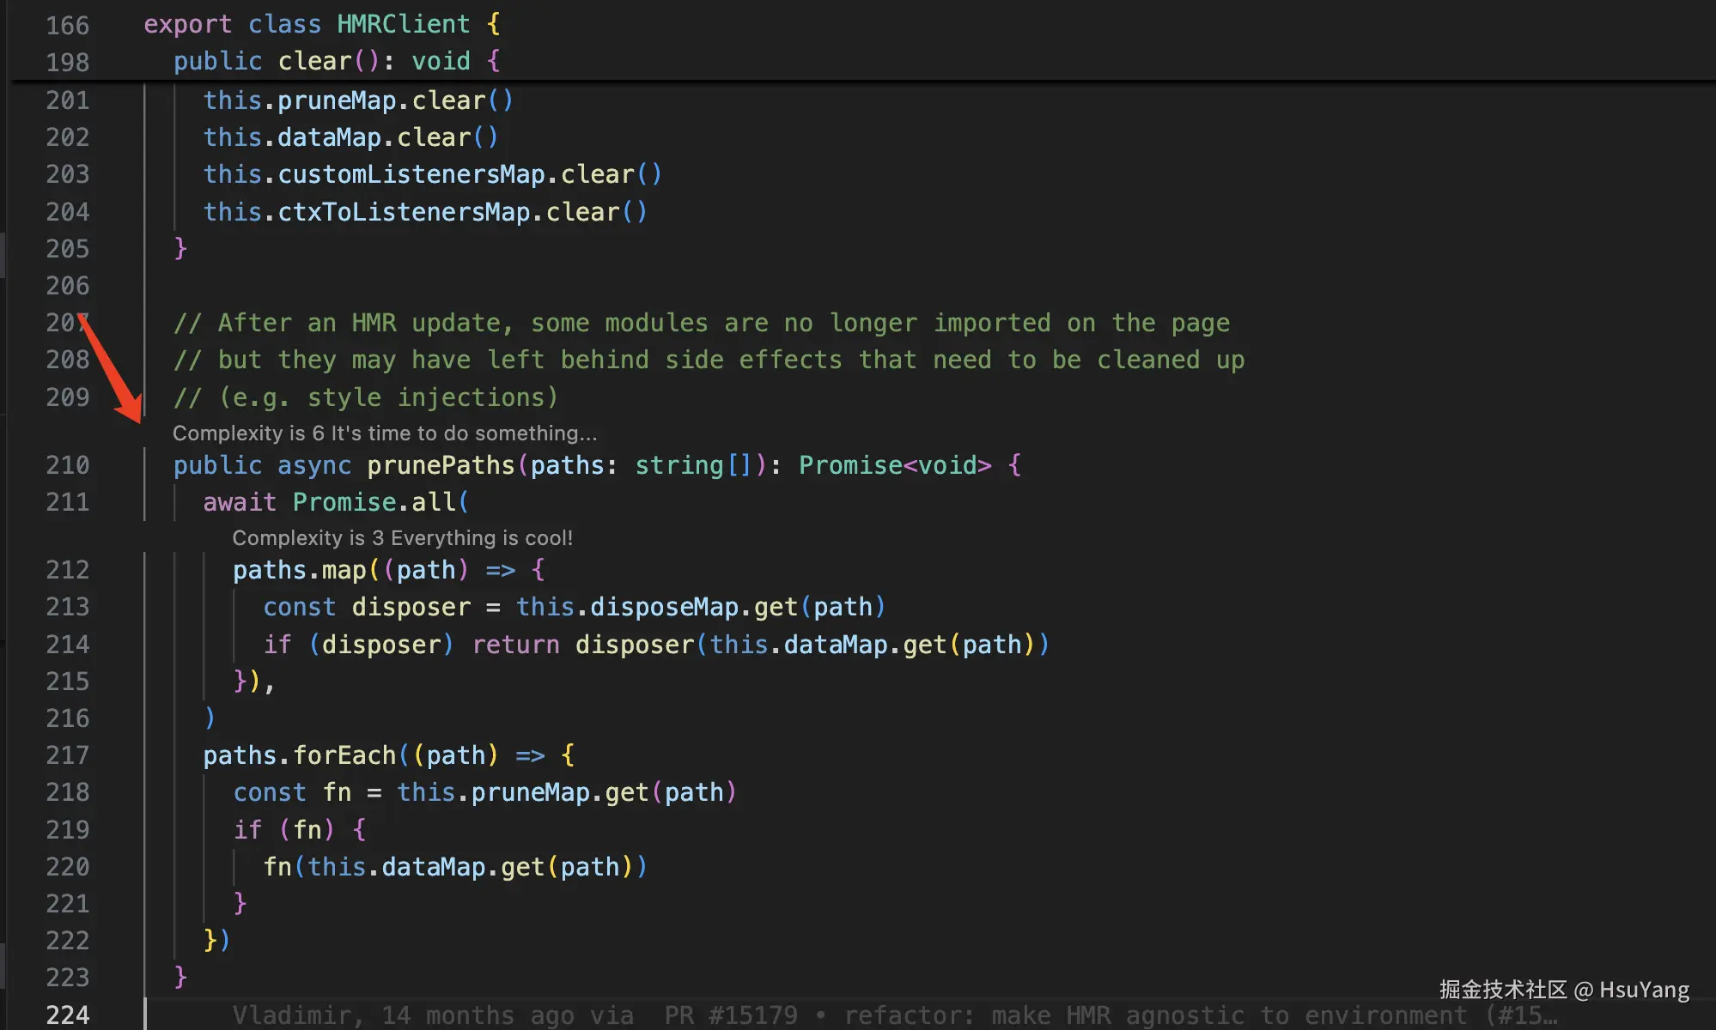Click the forEach call on line 217
The image size is (1716, 1030).
point(344,755)
